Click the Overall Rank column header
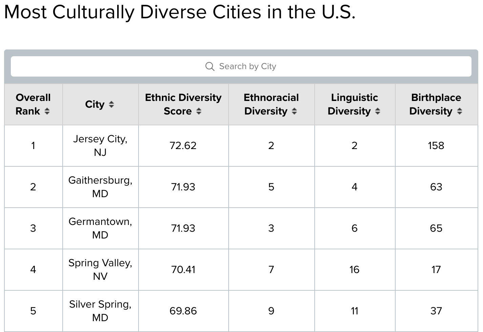 click(x=33, y=104)
